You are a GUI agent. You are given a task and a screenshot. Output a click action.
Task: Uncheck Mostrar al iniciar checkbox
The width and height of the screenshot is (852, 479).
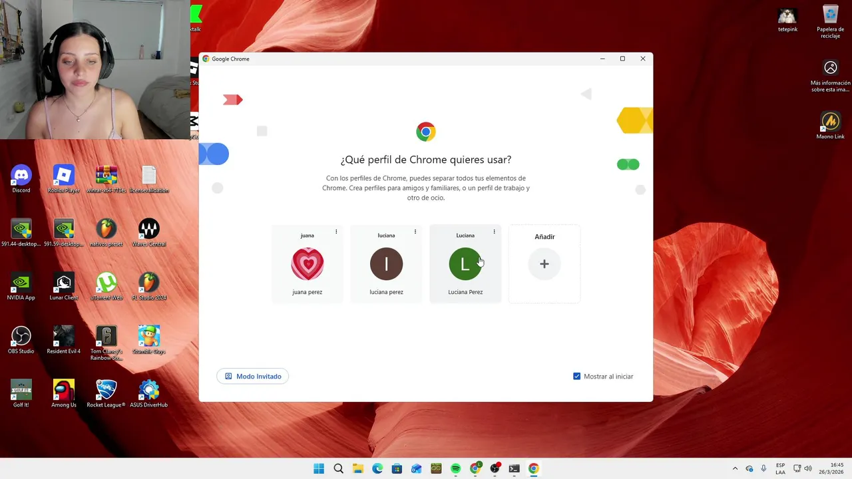[x=577, y=377]
